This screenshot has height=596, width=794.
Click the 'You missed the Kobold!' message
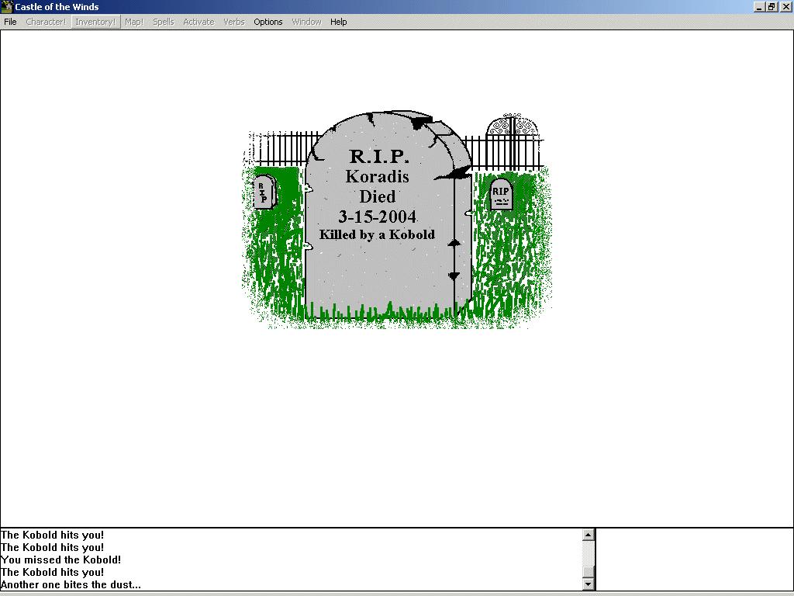tap(60, 560)
